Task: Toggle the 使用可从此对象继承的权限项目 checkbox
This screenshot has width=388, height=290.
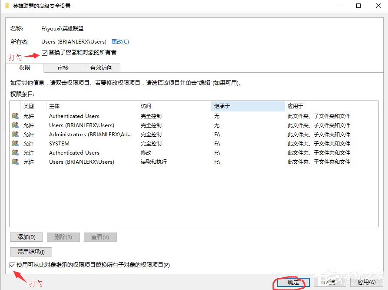Action: [11, 265]
